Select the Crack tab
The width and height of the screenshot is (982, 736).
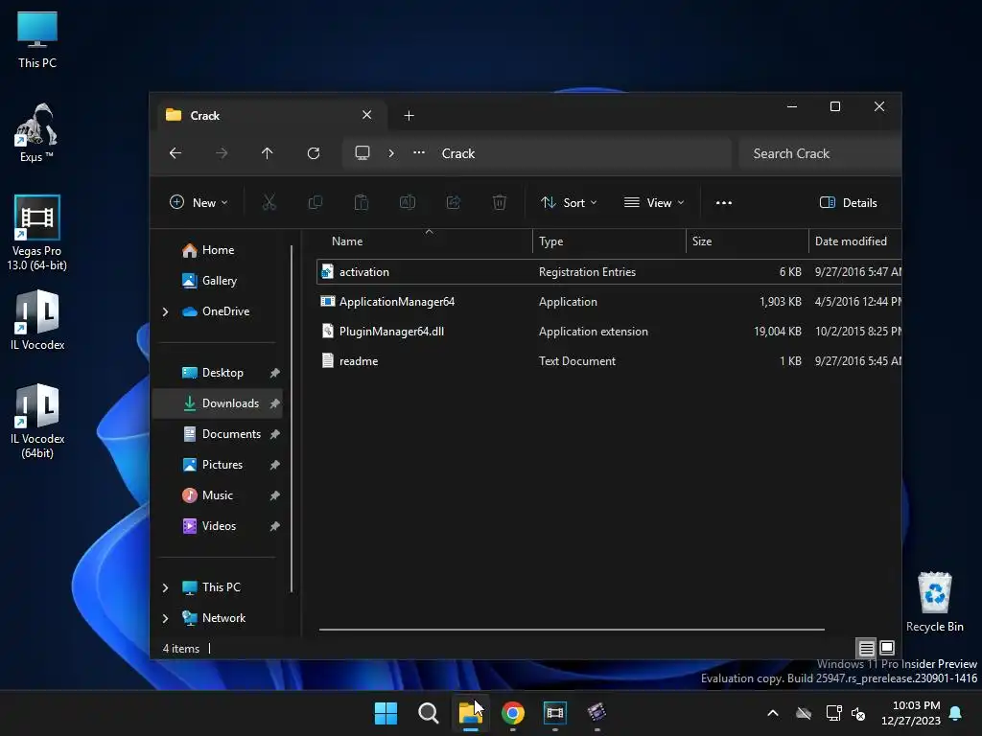pos(270,115)
